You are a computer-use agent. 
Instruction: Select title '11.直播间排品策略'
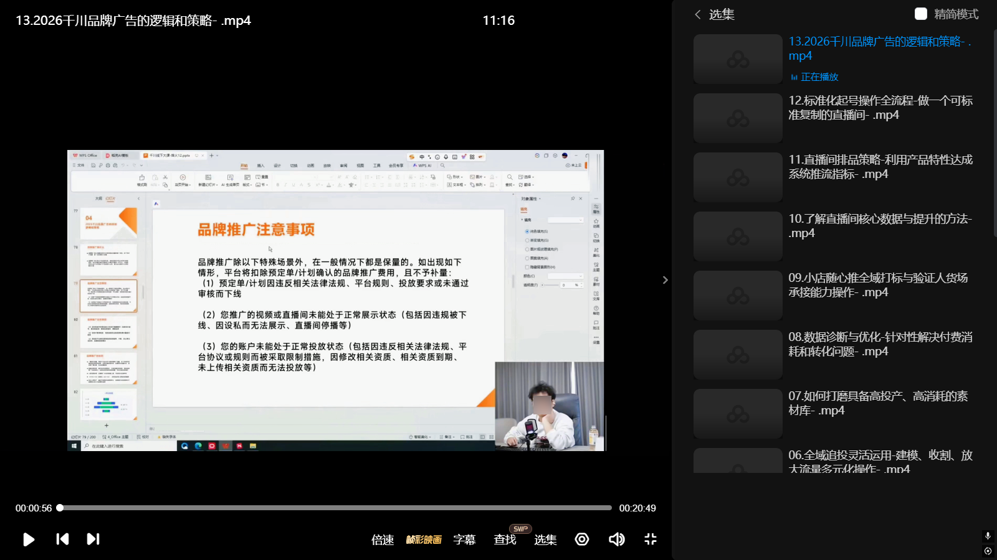(x=880, y=167)
